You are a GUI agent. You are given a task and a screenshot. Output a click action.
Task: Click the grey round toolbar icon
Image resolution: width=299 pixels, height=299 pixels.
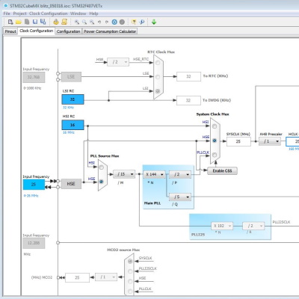pyautogui.click(x=122, y=22)
